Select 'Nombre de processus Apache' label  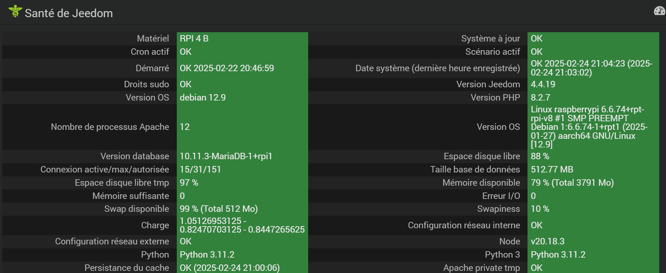pyautogui.click(x=110, y=127)
